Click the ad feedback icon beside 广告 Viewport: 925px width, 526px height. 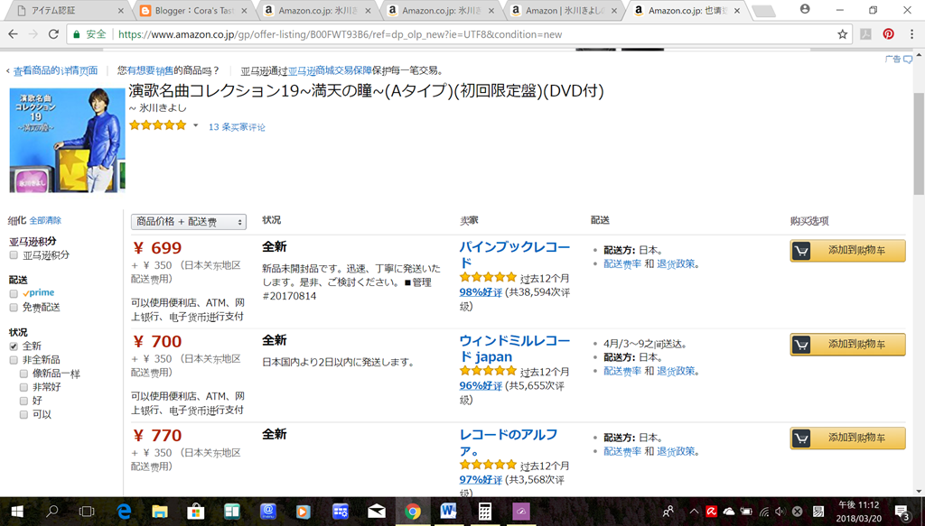(x=908, y=59)
